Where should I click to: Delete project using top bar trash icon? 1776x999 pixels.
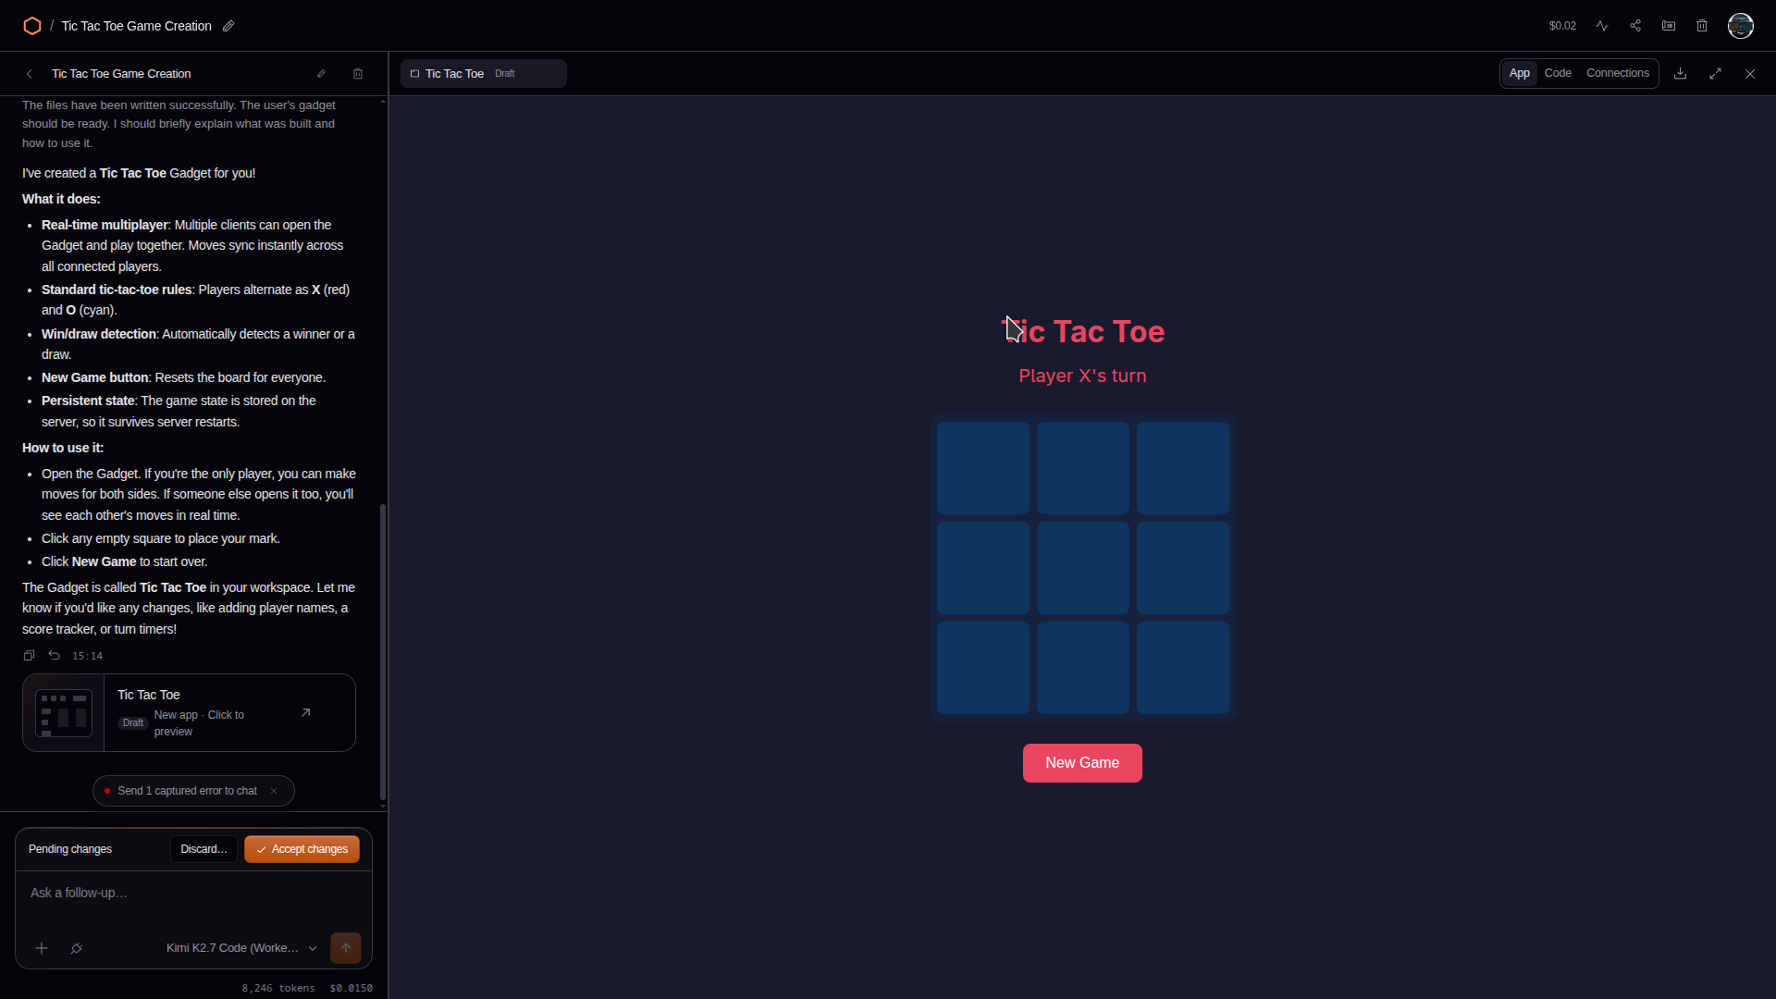pyautogui.click(x=1702, y=26)
